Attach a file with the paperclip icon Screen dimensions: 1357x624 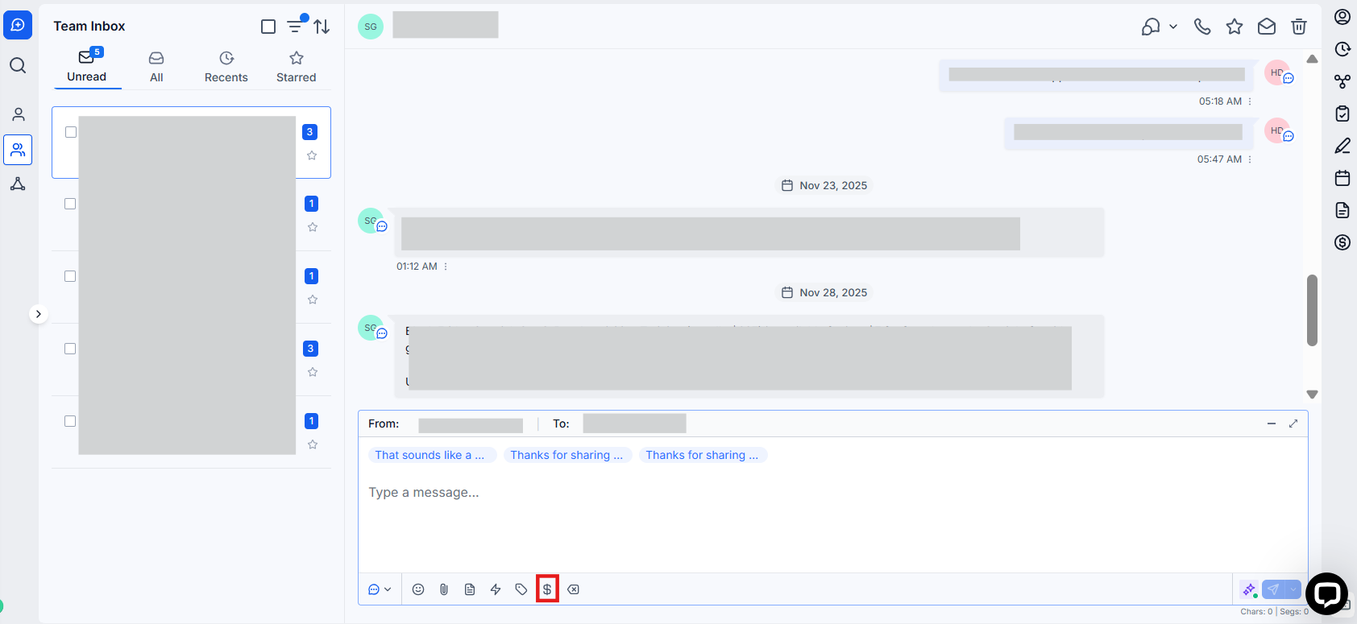(x=444, y=589)
